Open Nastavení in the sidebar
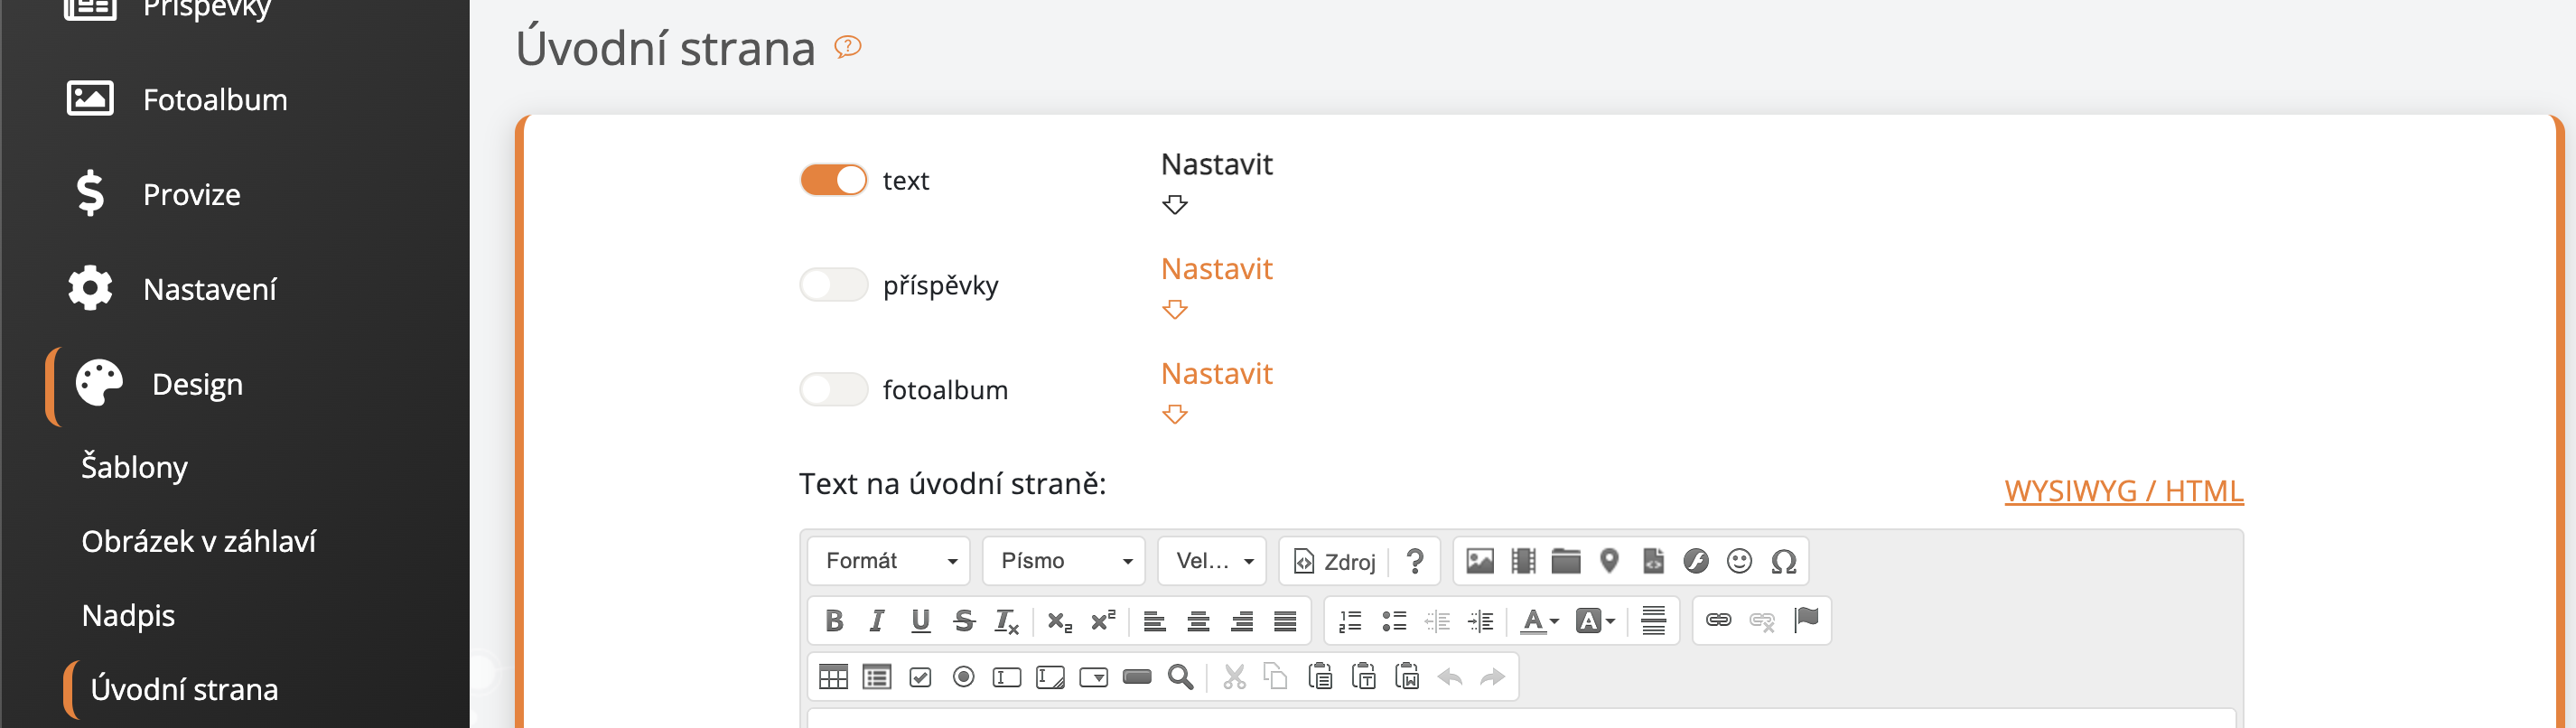Viewport: 2576px width, 728px height. pyautogui.click(x=209, y=290)
